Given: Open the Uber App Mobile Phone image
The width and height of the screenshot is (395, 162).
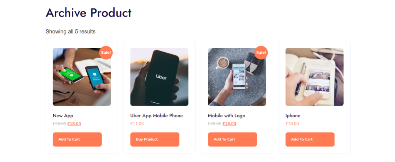Looking at the screenshot, I should coord(159,77).
